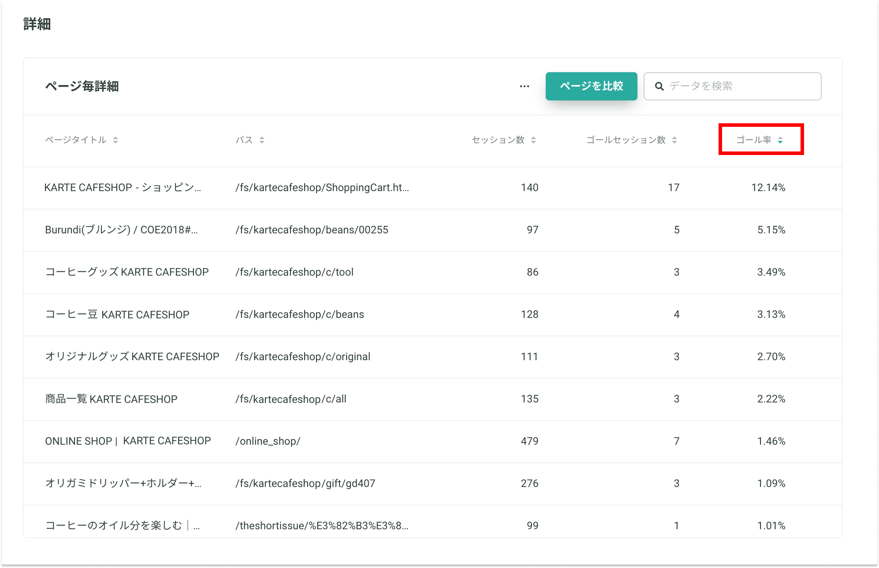Click goal session count 7
The height and width of the screenshot is (568, 879).
[x=677, y=441]
